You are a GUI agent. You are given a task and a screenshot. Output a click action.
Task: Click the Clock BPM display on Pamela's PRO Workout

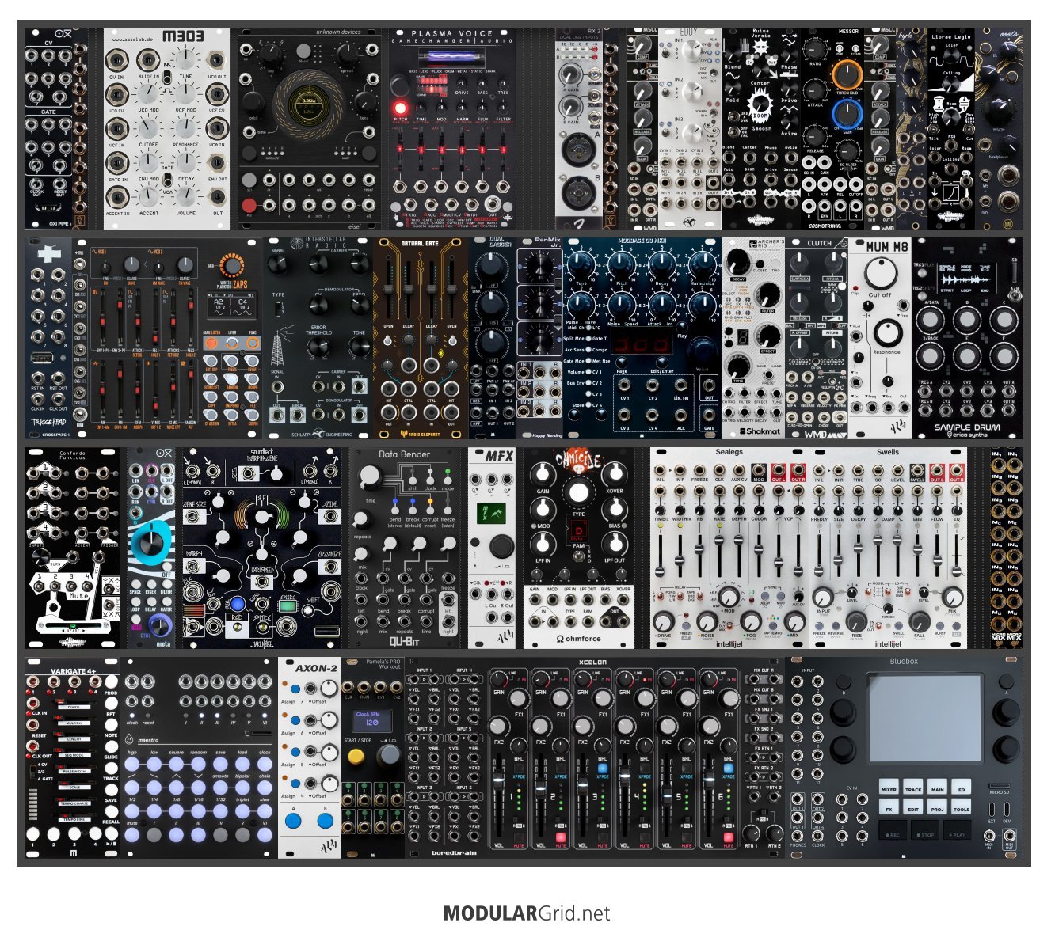[x=371, y=719]
